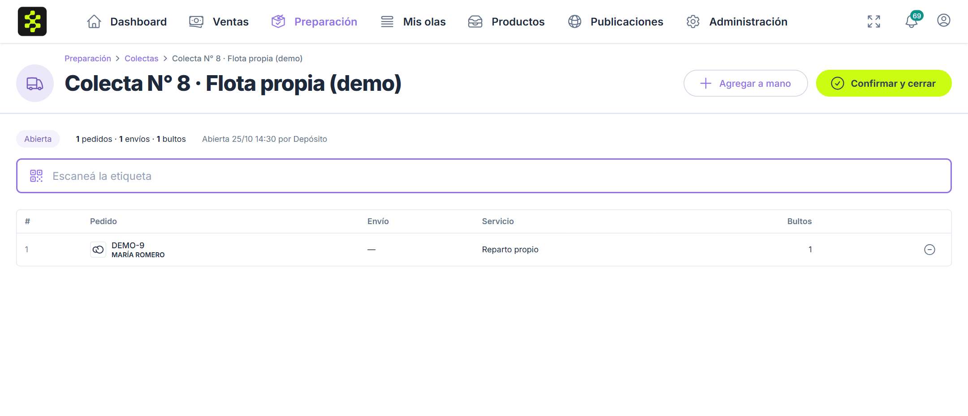Viewport: 968px width, 416px height.
Task: Follow the Preparación breadcrumb link
Action: point(88,59)
